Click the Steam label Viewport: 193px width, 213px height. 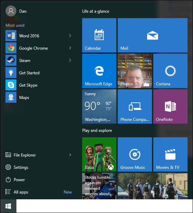(25, 61)
